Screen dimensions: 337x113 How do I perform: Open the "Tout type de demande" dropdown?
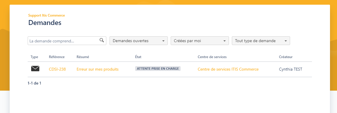tap(261, 41)
